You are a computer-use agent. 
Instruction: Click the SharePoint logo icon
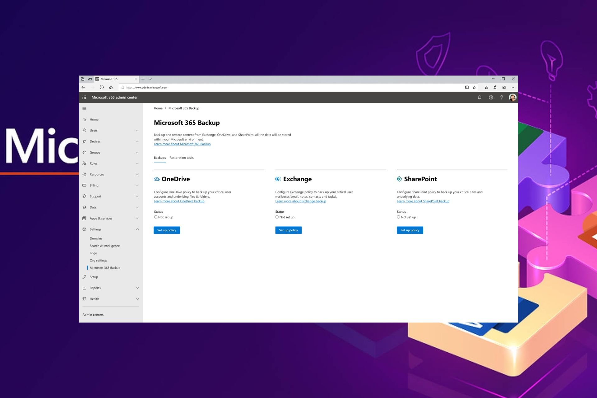pos(399,179)
